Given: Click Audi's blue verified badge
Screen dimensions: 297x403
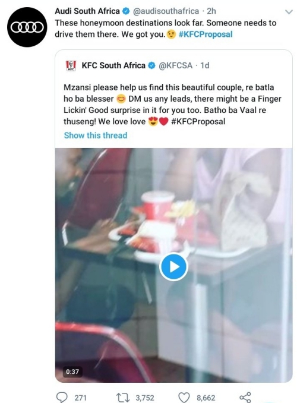Looking at the screenshot, I should click(x=126, y=11).
